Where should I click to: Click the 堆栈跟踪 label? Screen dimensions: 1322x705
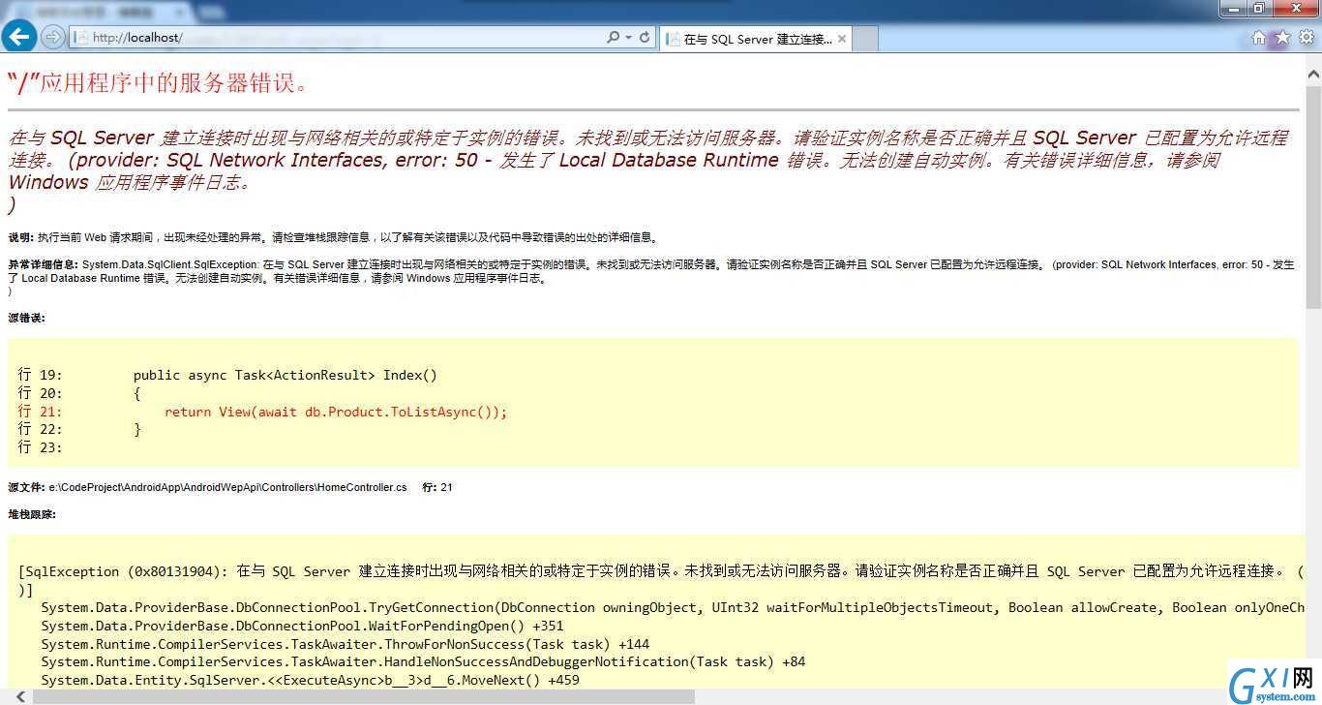(32, 514)
